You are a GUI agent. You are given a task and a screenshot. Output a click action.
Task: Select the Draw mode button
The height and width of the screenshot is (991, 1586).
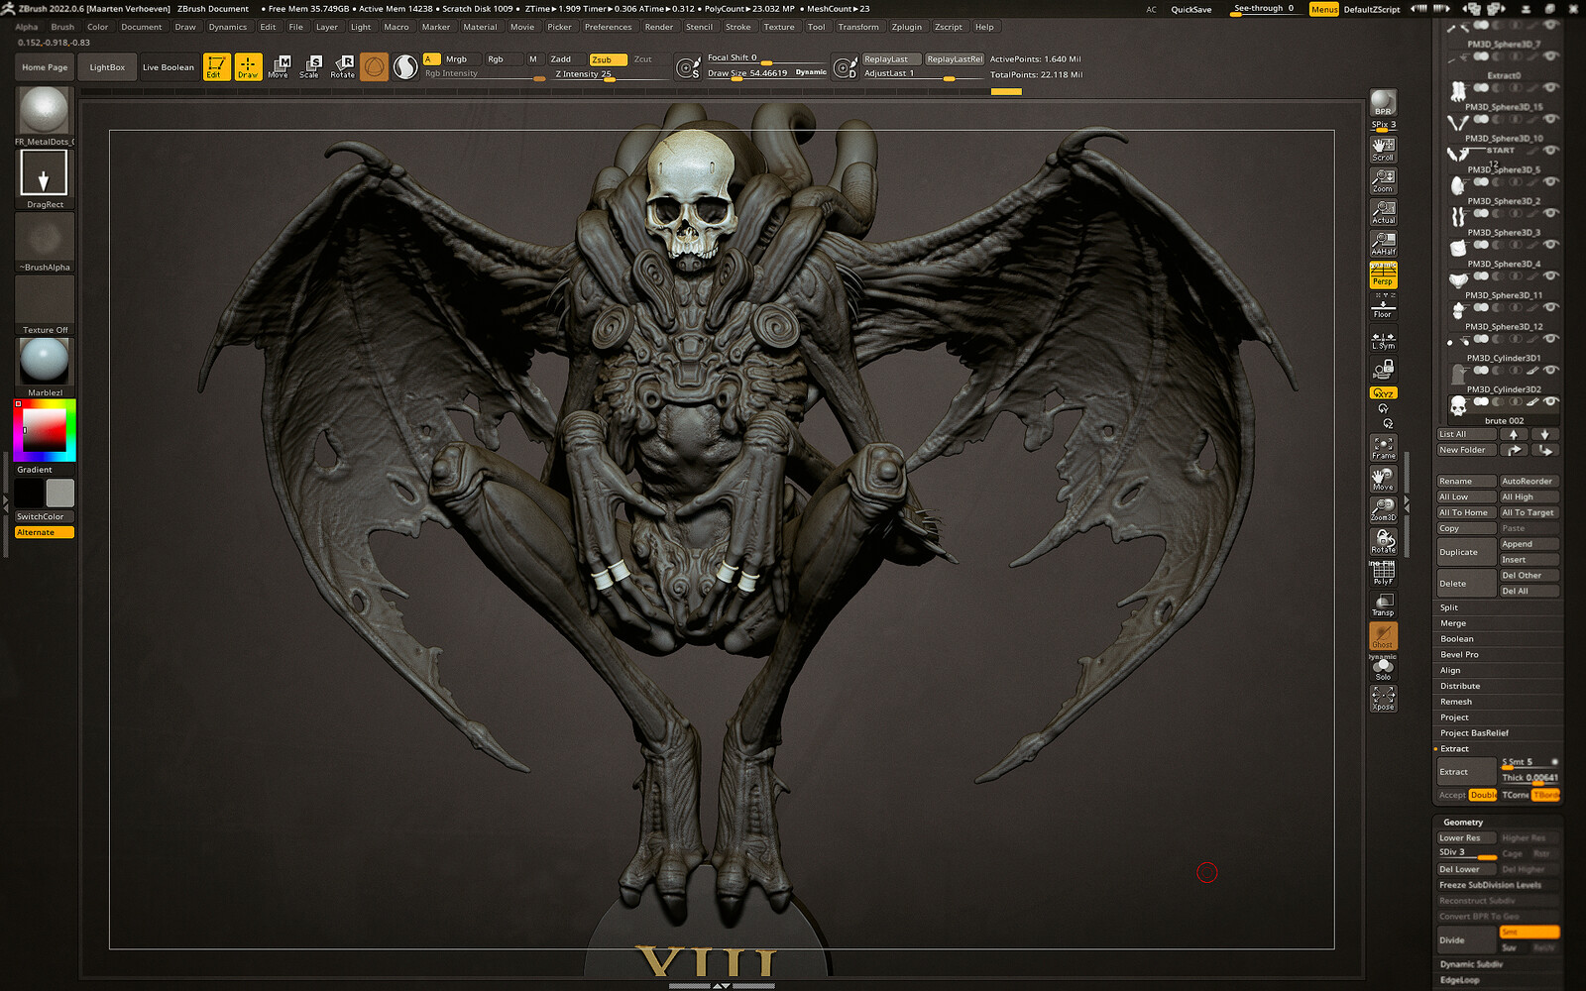click(x=248, y=66)
